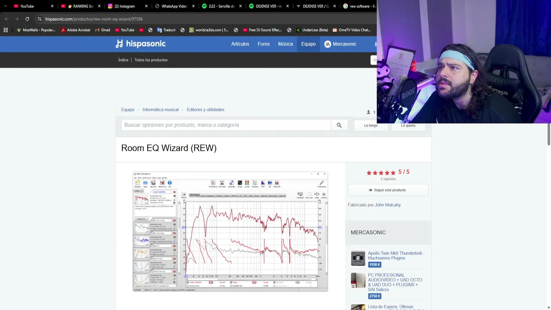This screenshot has height=310, width=551.
Task: Click the 2750 € price tag
Action: pos(375,296)
